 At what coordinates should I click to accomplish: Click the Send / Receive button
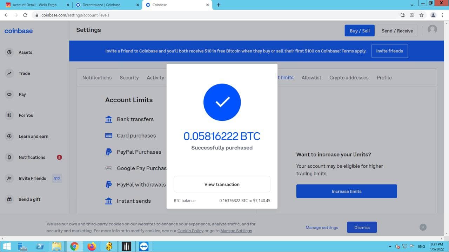[x=397, y=31]
